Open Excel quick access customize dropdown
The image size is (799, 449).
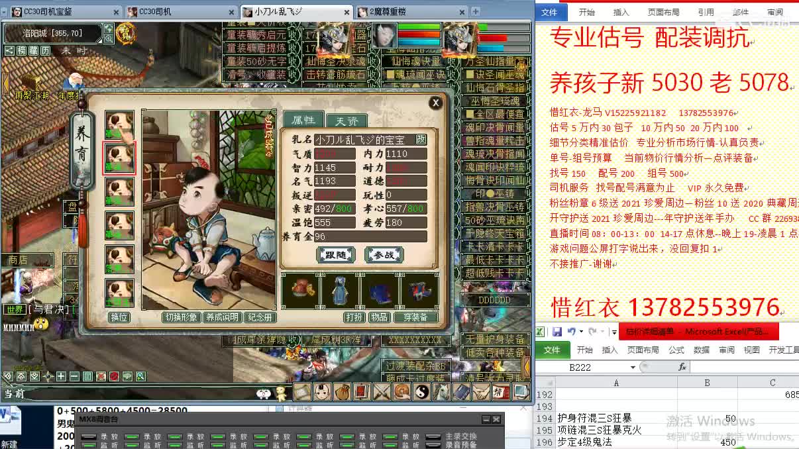point(613,332)
